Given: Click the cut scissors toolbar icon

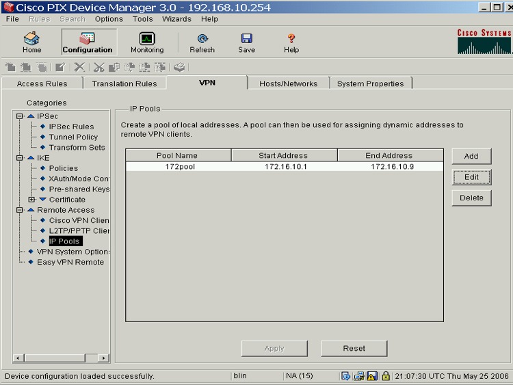Looking at the screenshot, I should (x=98, y=68).
